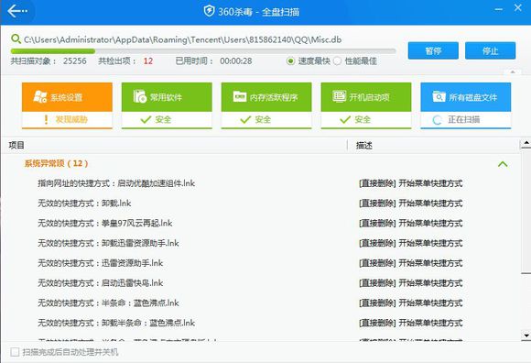Viewport: 531px width, 363px height.
Task: Click the green checkmark under 开机启动项
Action: click(345, 119)
